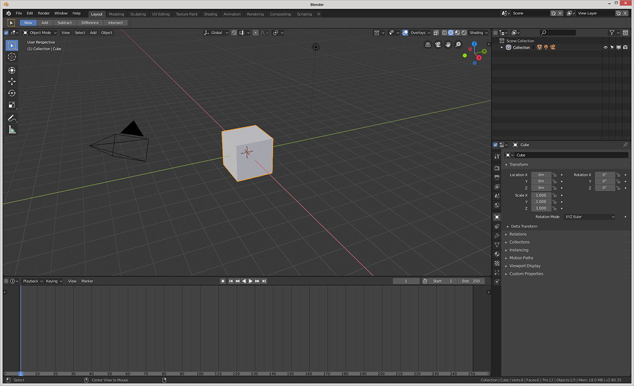Click the Outliner search field
The width and height of the screenshot is (634, 386).
point(557,33)
